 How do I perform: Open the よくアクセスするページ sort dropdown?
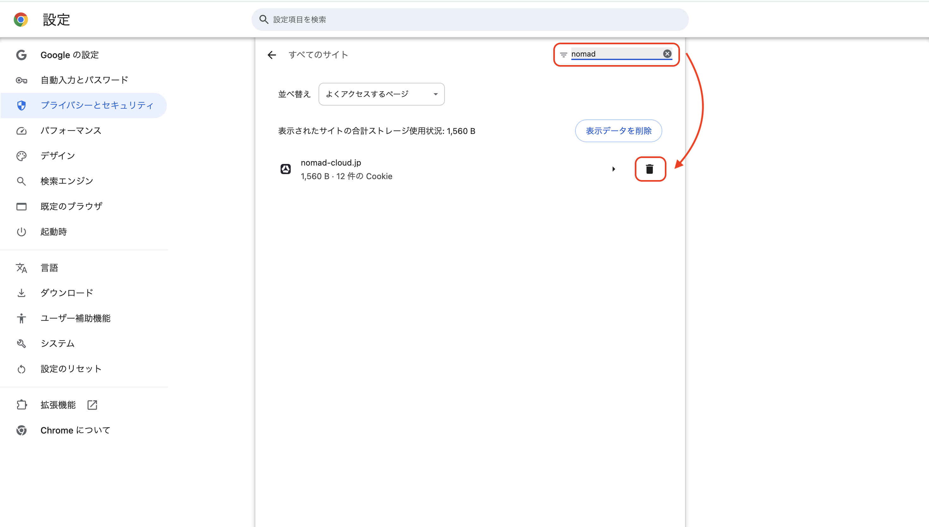(381, 94)
